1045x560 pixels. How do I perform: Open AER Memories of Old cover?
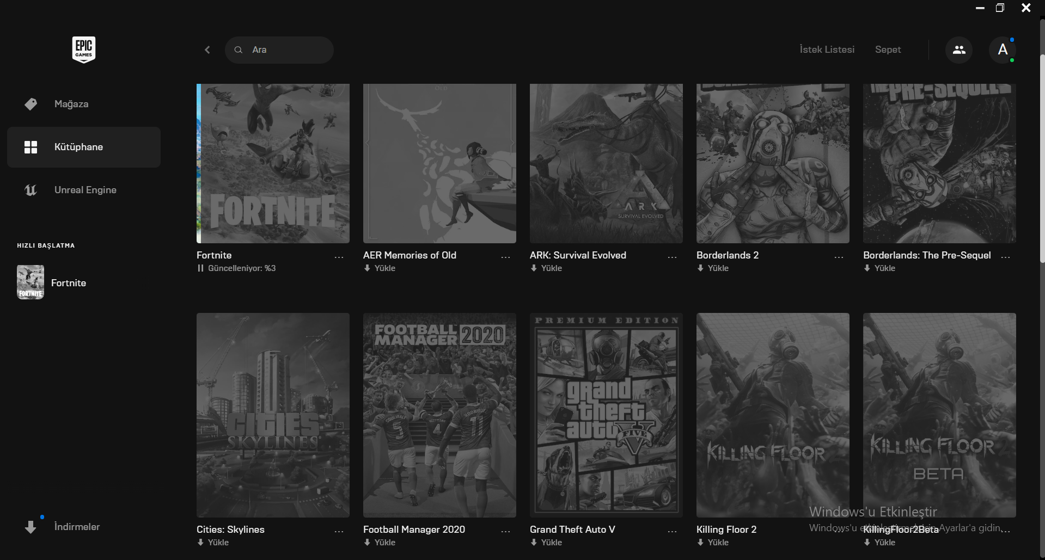pyautogui.click(x=439, y=163)
